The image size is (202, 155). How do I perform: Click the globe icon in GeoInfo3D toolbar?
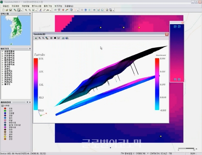(x=67, y=38)
